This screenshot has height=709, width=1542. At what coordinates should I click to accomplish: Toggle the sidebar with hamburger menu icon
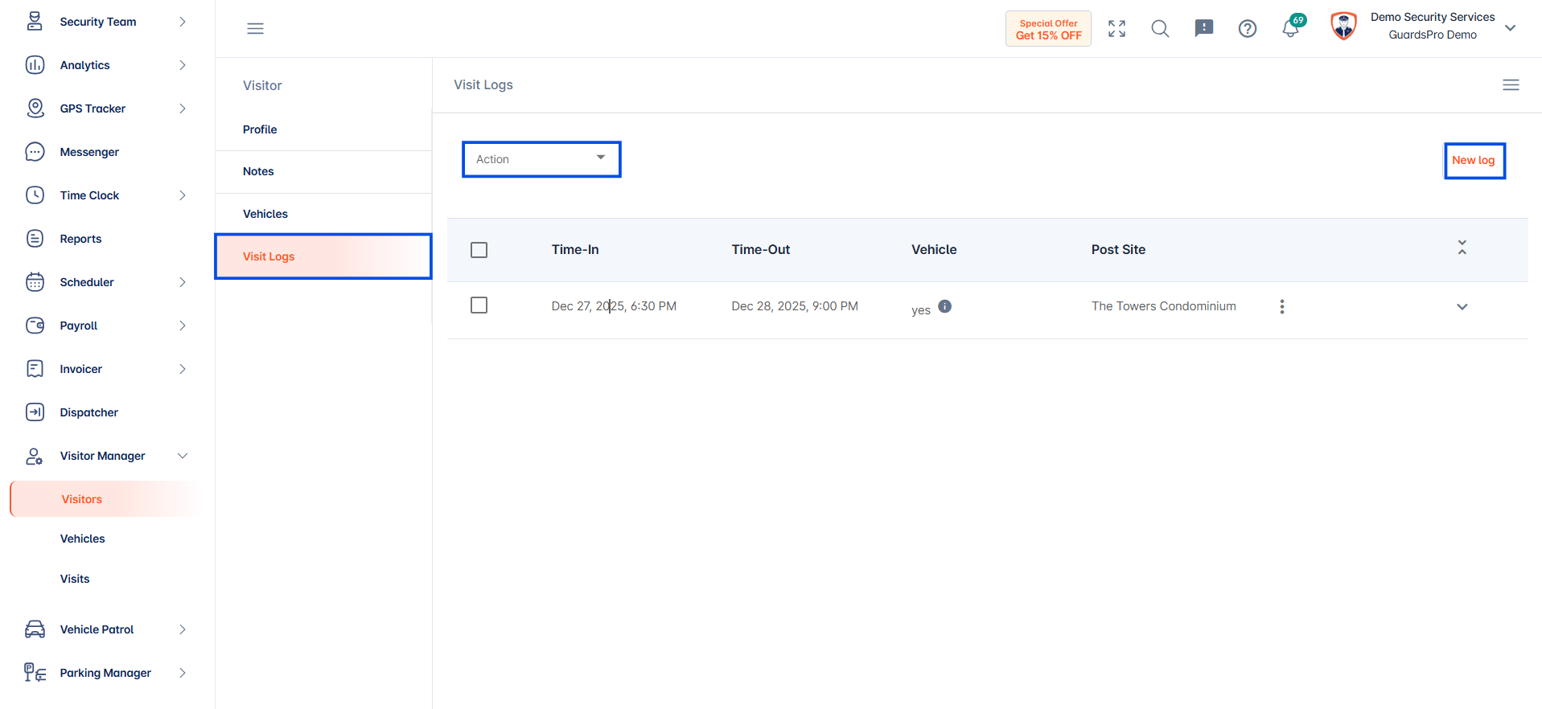(x=255, y=29)
